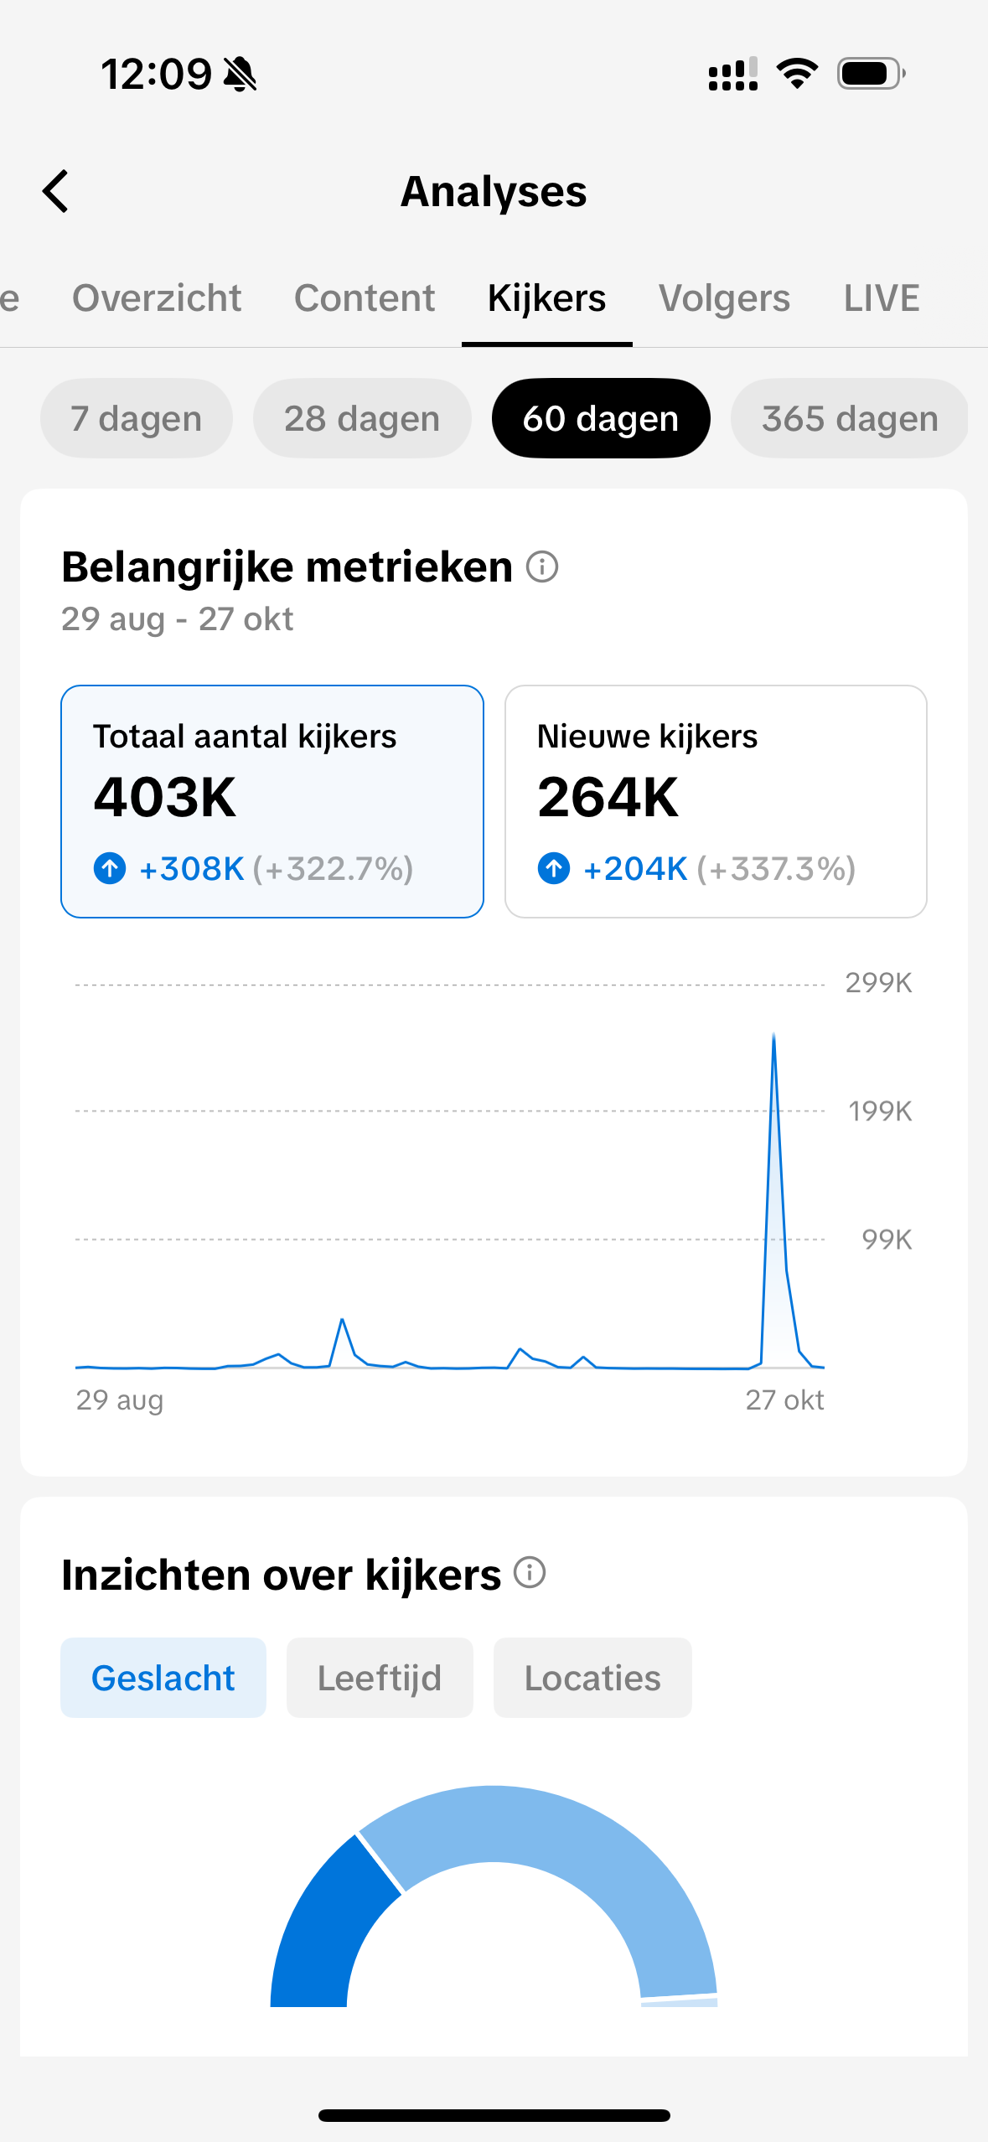Select the Nieuwe kijkers metric card
988x2142 pixels.
716,801
